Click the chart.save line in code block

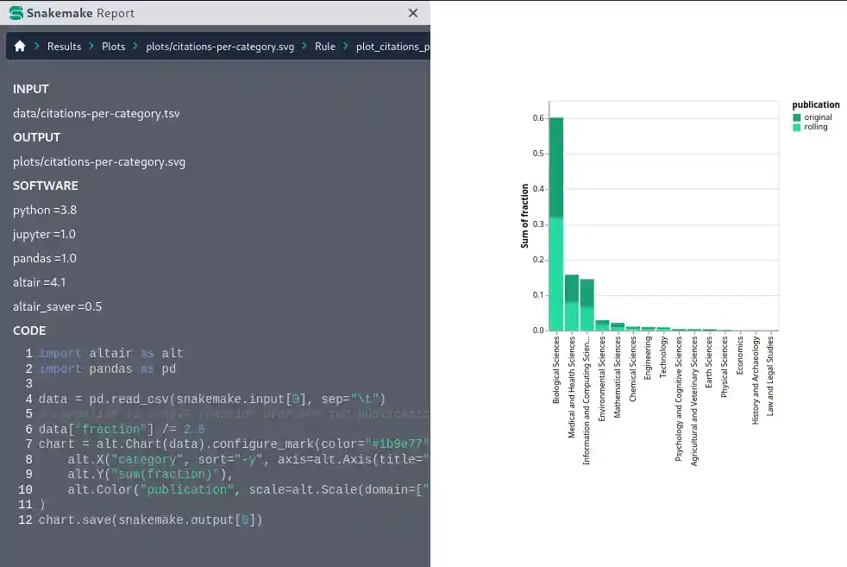point(150,520)
